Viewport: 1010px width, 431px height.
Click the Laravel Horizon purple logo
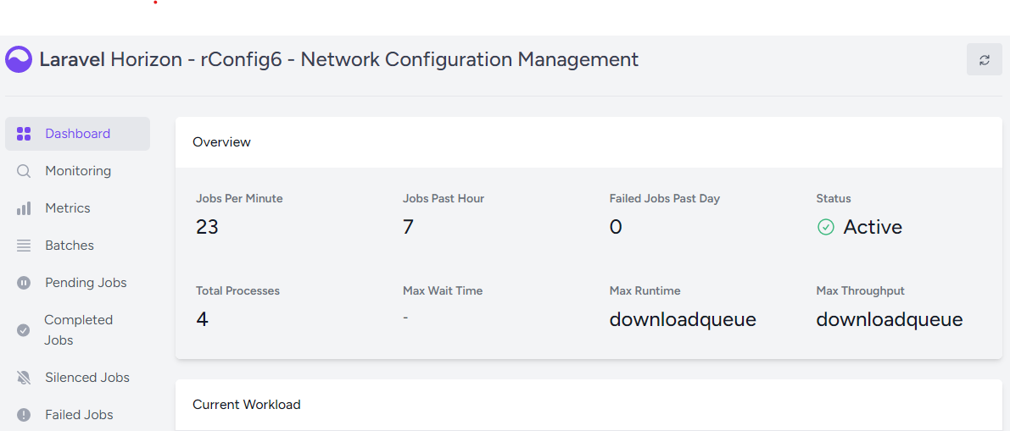click(x=19, y=59)
